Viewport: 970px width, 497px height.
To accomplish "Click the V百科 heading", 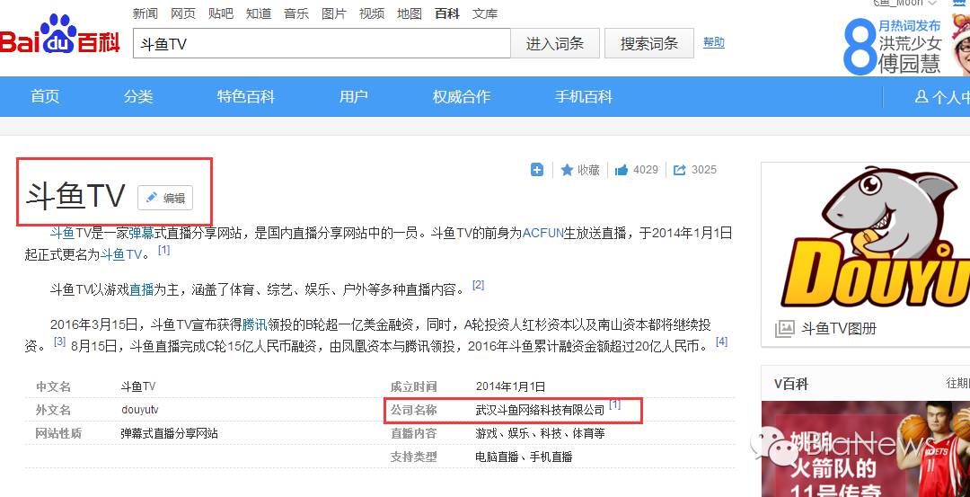I will [x=791, y=384].
